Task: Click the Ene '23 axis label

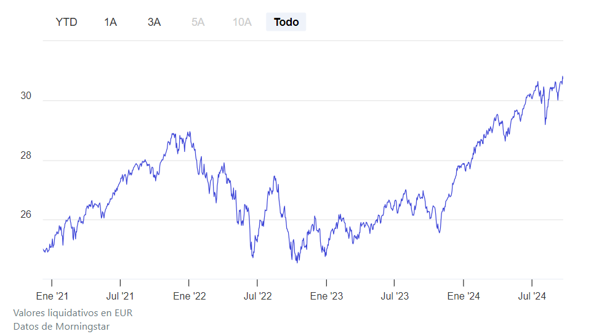Action: click(326, 296)
